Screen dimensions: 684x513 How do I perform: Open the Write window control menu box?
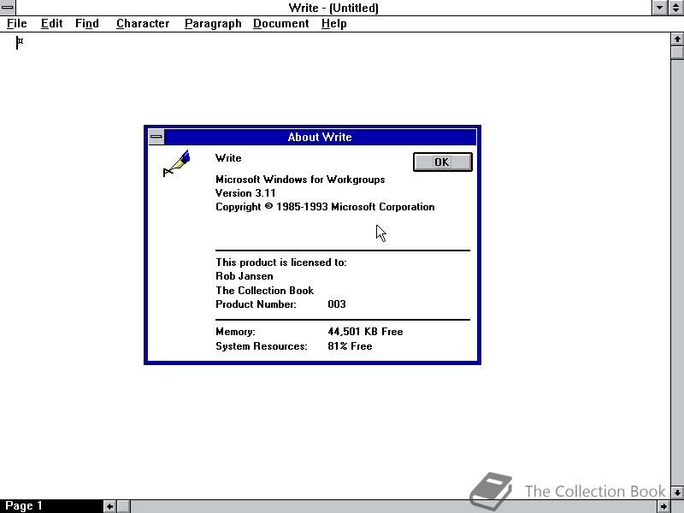pos(8,8)
